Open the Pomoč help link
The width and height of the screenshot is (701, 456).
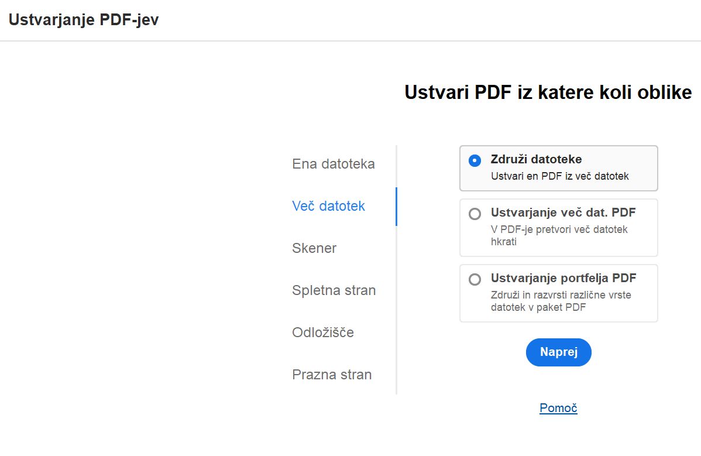tap(558, 408)
